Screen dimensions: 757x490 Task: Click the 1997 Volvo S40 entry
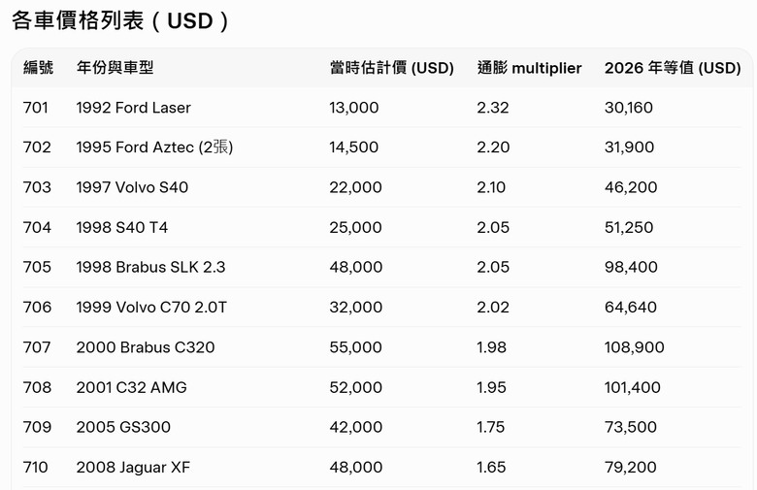tap(132, 187)
